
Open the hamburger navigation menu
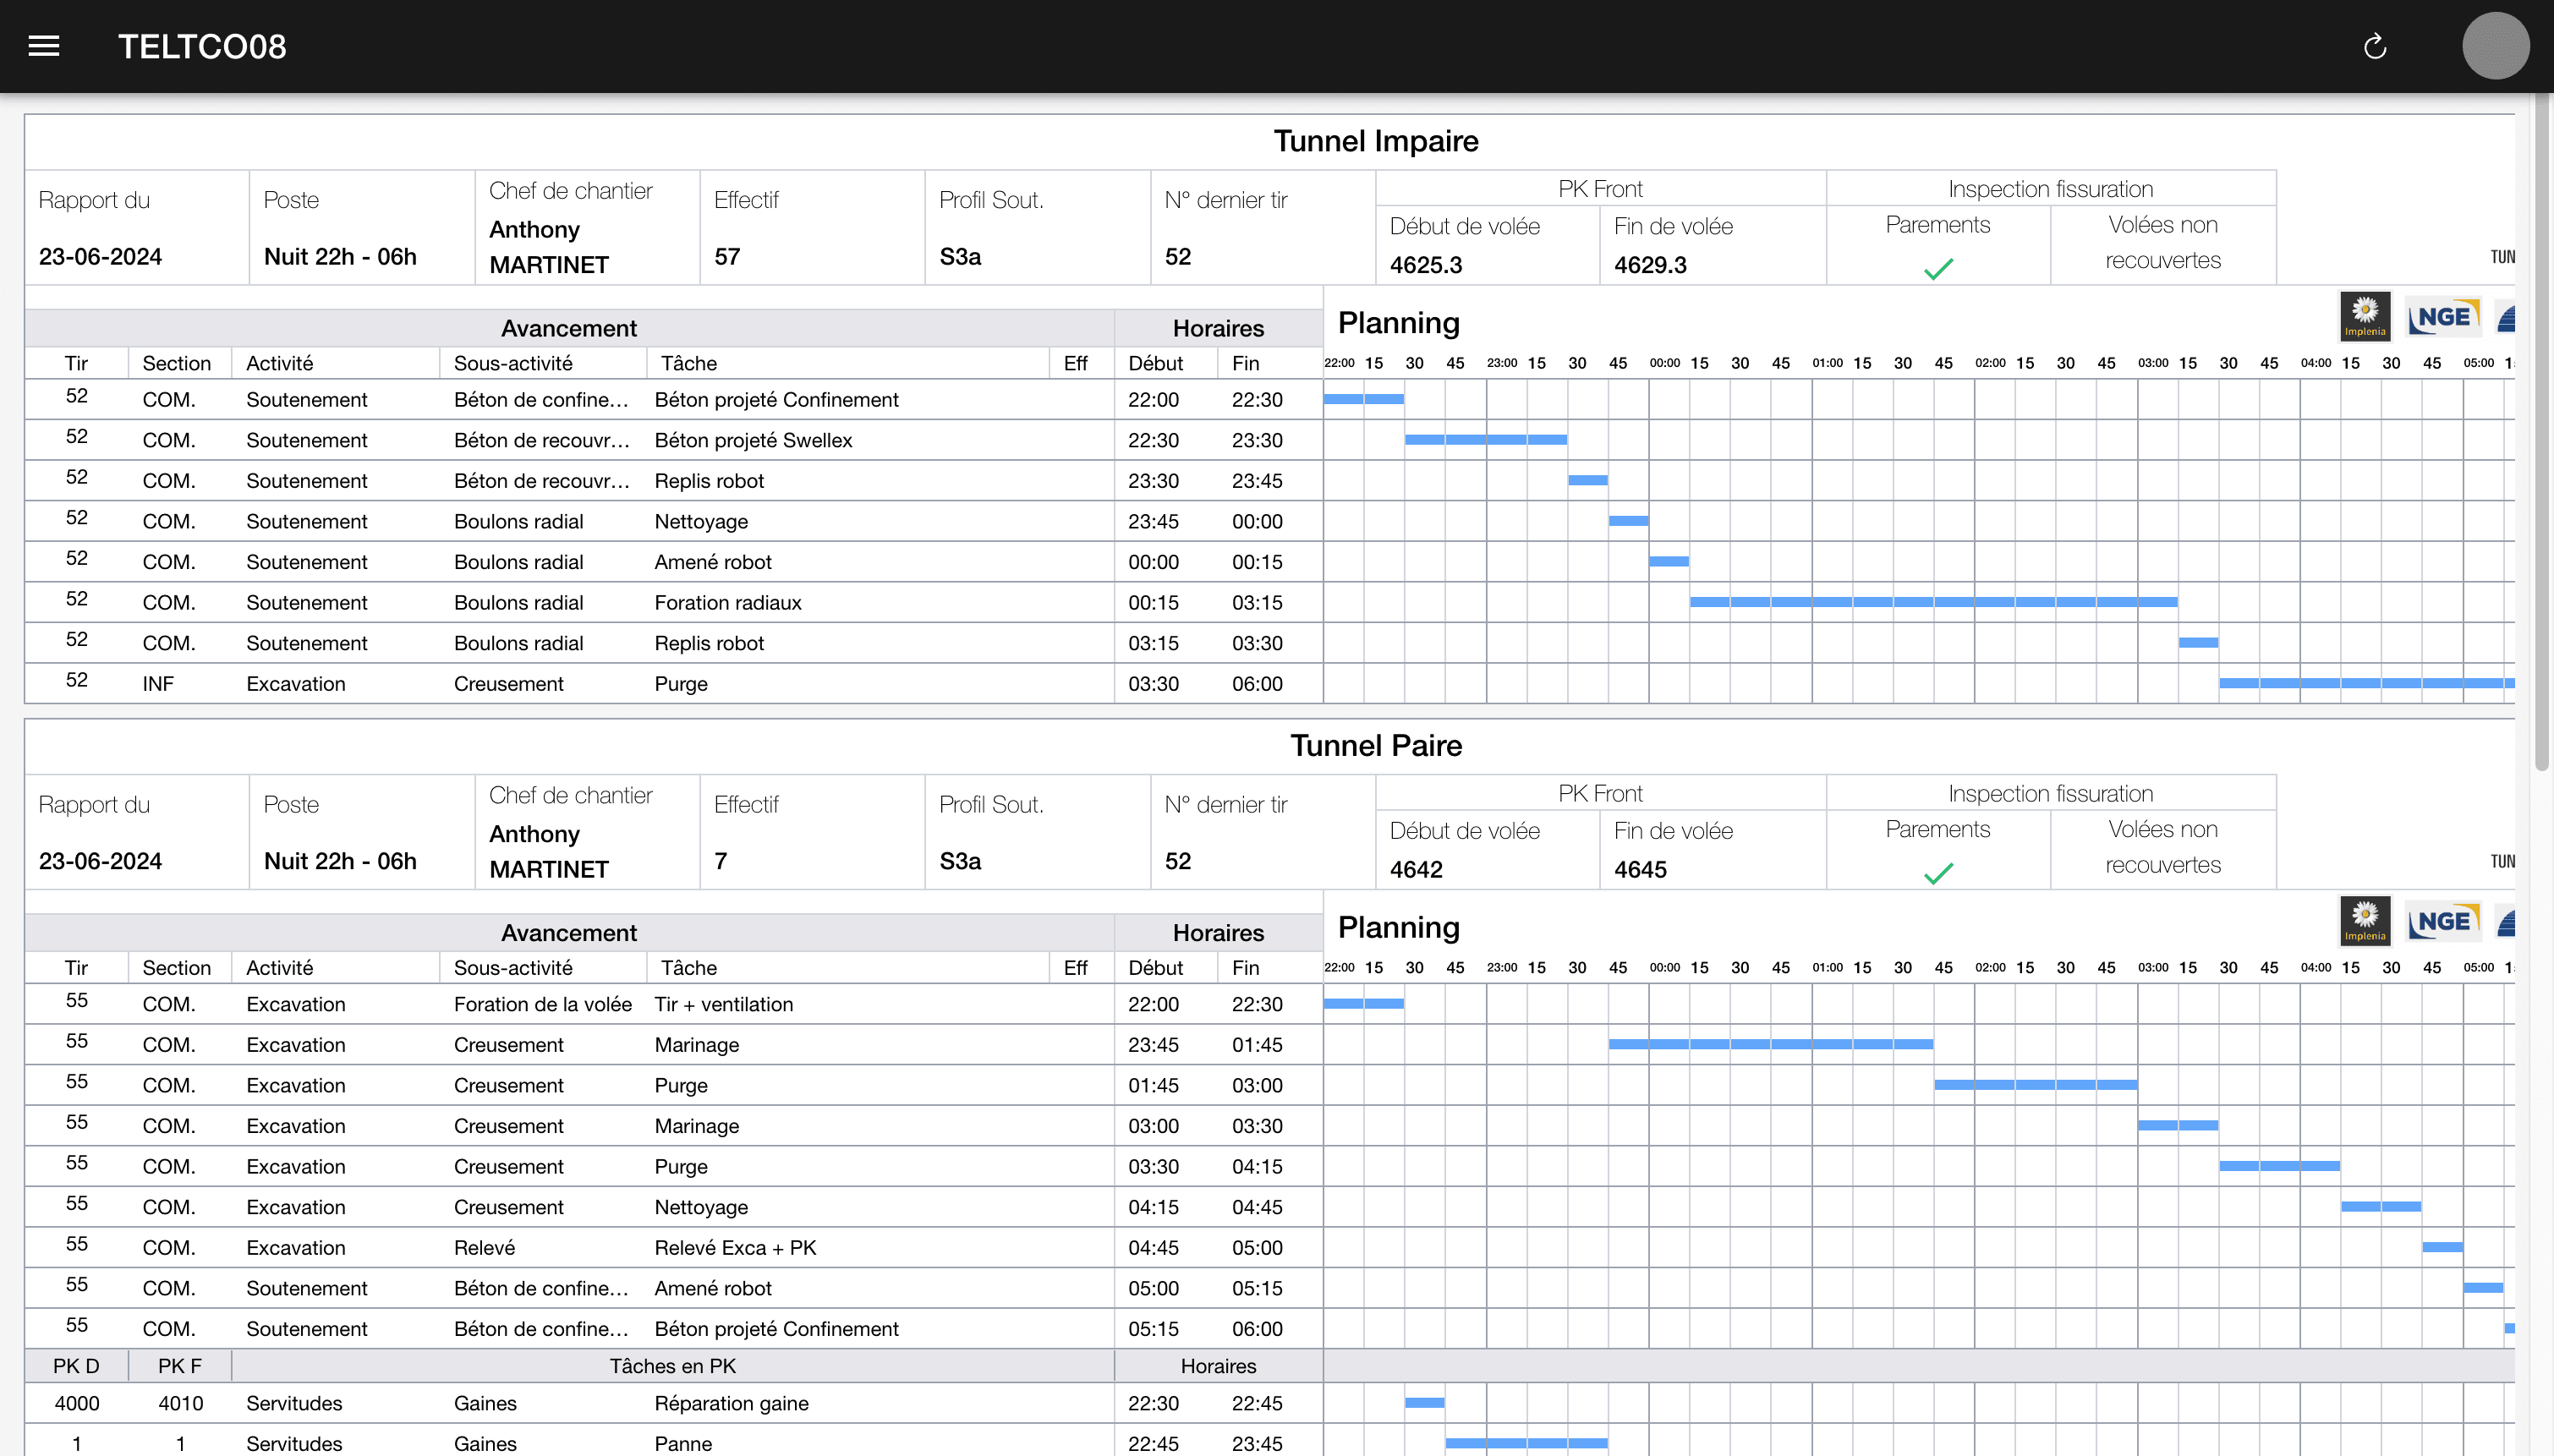pos(44,46)
